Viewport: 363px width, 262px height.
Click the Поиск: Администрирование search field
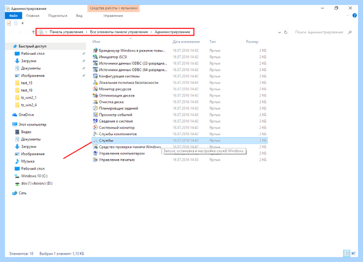pyautogui.click(x=319, y=32)
